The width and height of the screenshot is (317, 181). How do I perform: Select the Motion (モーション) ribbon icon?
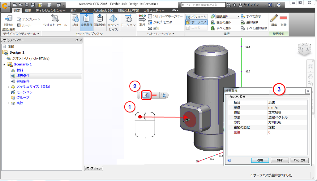[x=128, y=21]
